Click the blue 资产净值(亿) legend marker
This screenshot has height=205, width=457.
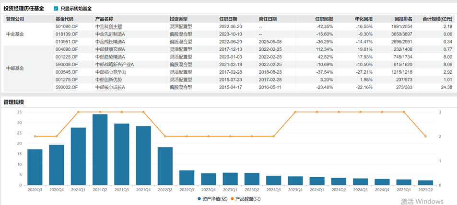point(199,199)
